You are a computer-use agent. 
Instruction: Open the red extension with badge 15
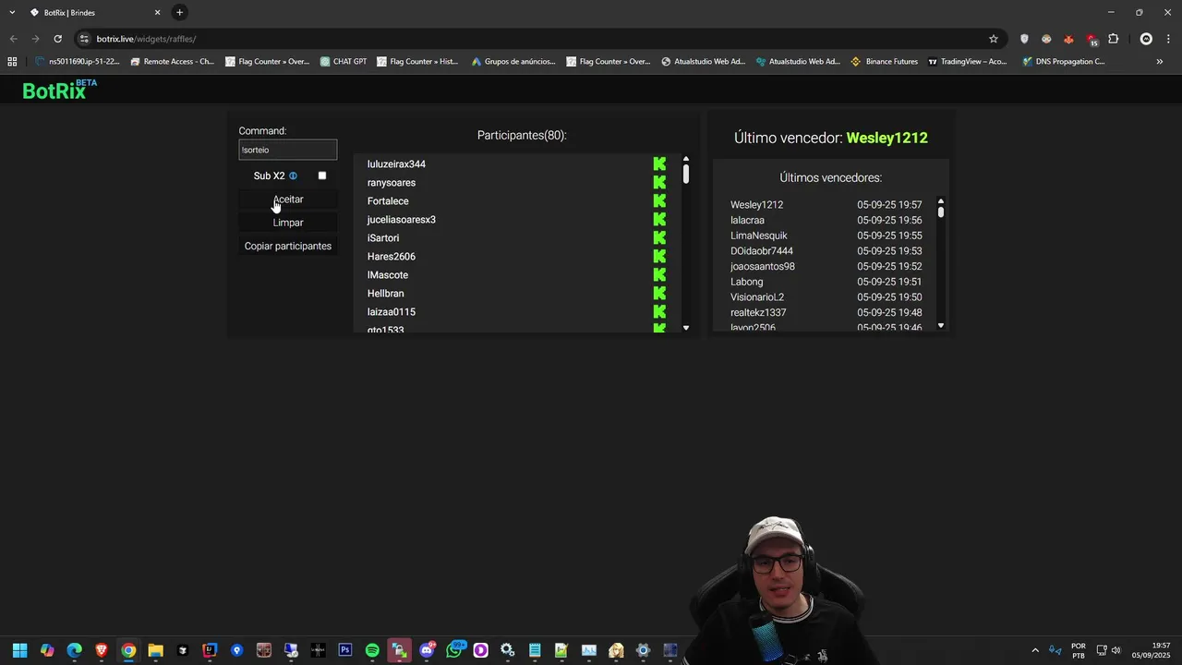tap(1092, 39)
